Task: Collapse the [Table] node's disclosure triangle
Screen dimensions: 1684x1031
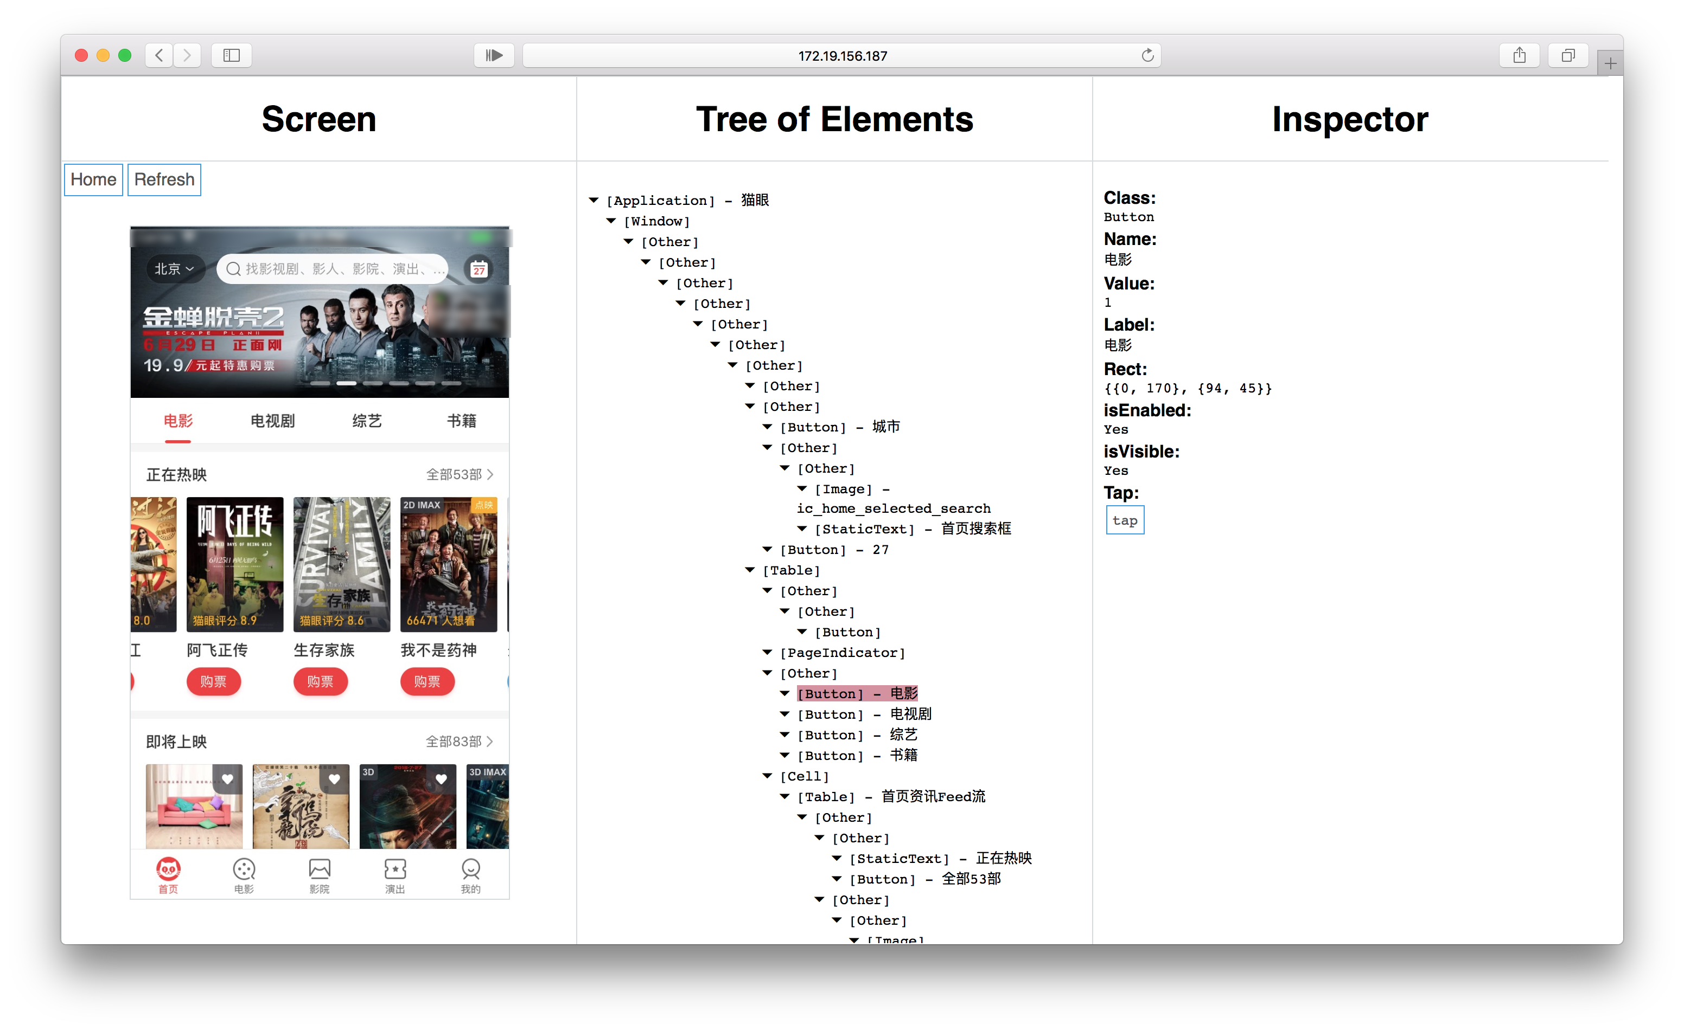Action: tap(750, 570)
